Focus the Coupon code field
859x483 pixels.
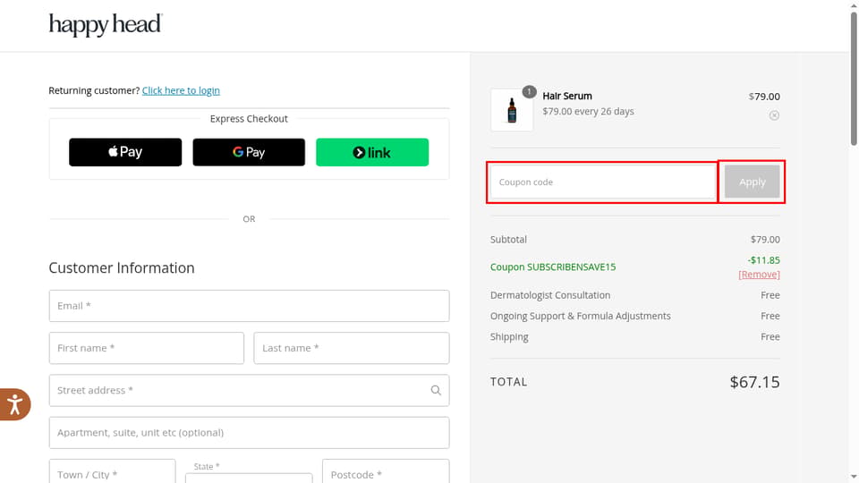point(603,182)
